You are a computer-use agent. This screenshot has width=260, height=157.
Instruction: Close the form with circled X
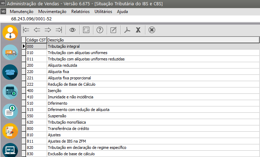tap(152, 30)
